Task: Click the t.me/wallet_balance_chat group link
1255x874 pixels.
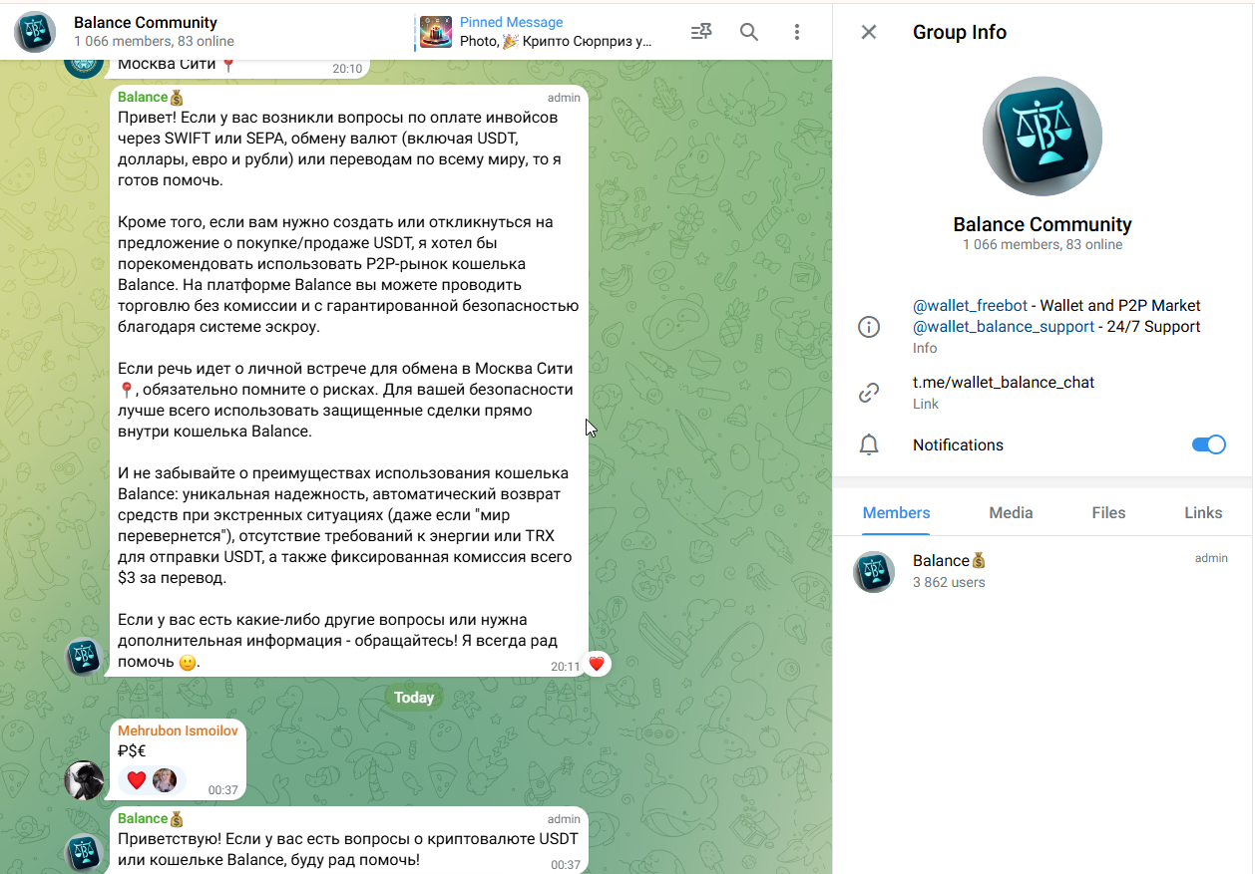Action: 1004,383
